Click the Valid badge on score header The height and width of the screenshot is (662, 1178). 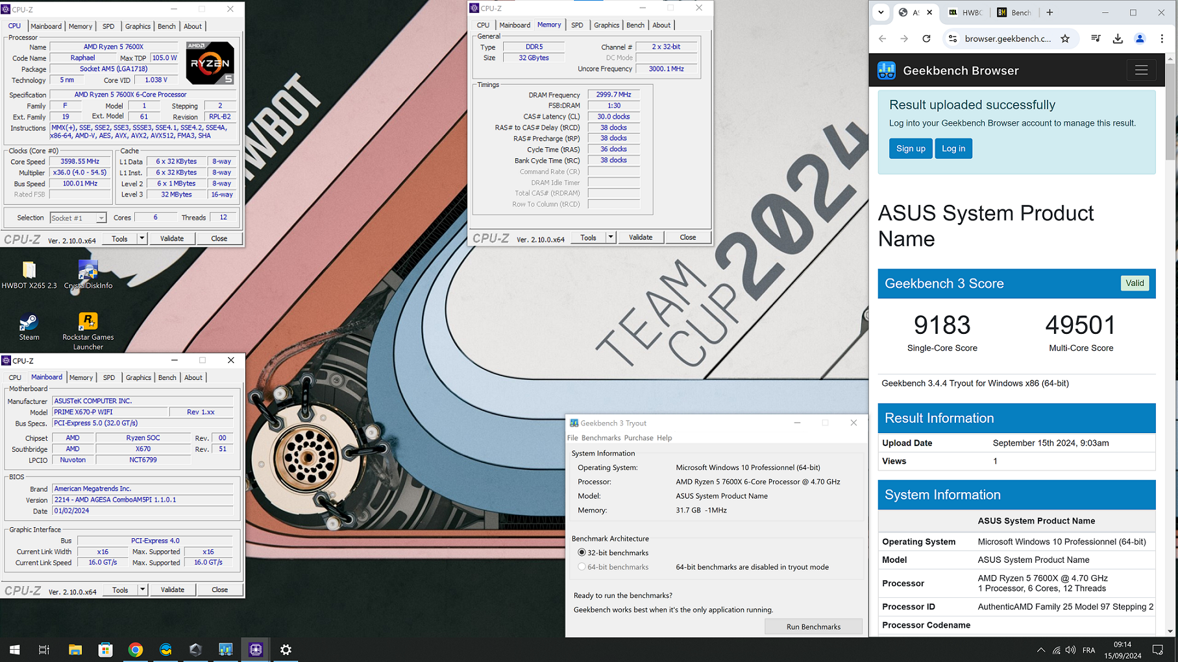[x=1134, y=283]
